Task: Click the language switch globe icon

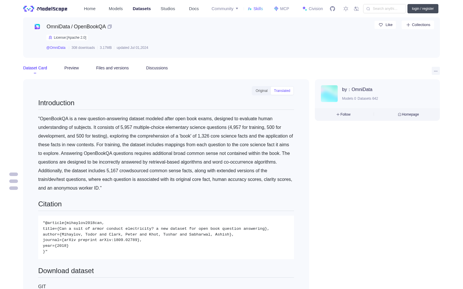Action: click(x=357, y=9)
